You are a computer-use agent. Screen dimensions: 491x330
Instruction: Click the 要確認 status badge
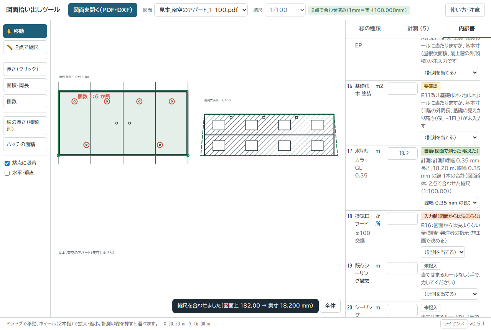[x=430, y=86]
